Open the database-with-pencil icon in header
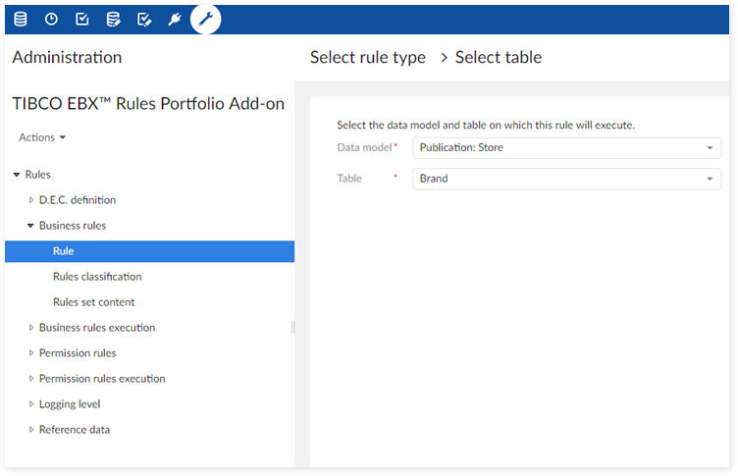This screenshot has height=476, width=738. coord(114,20)
